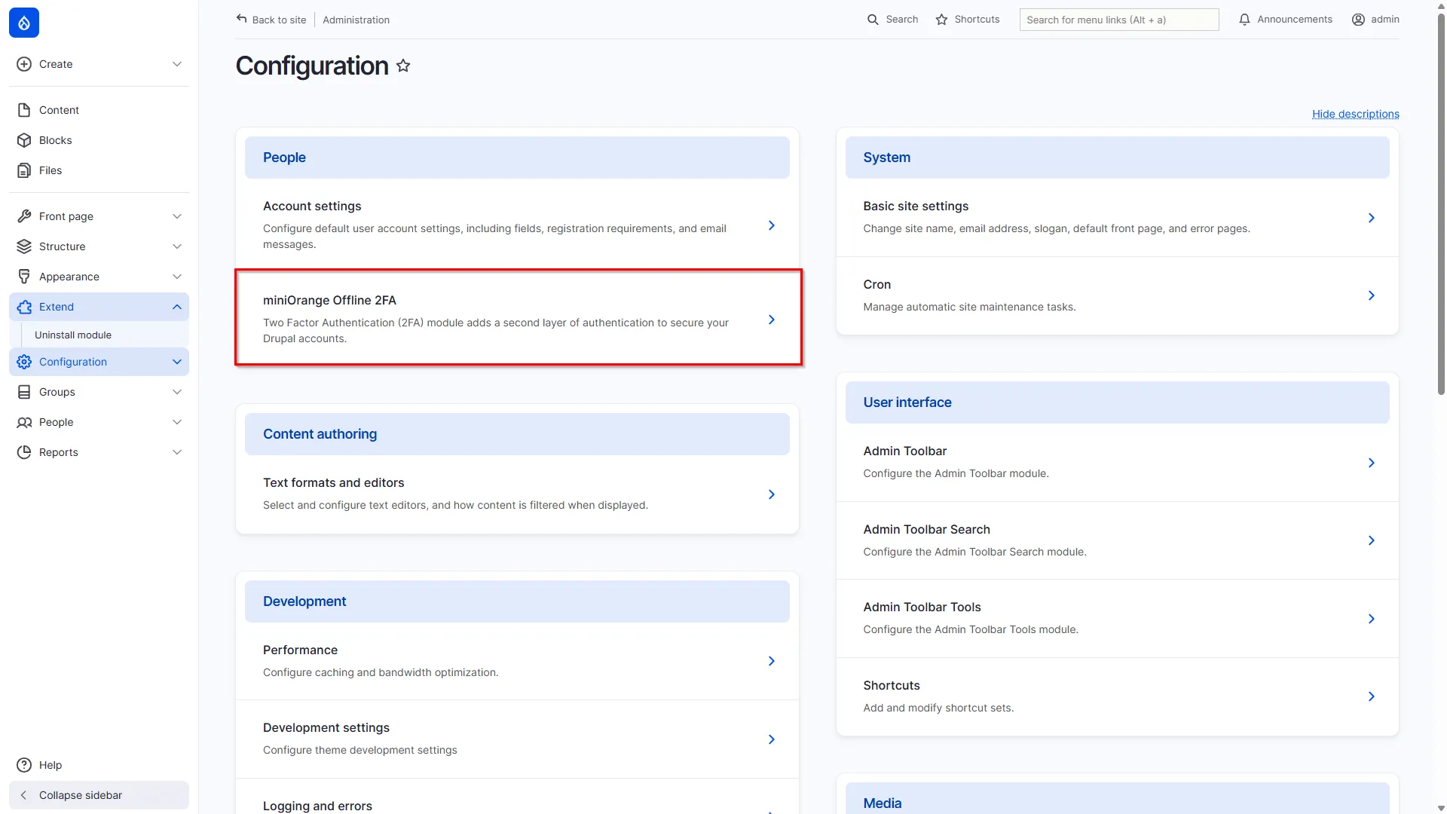Collapse the Extend menu chevron

click(x=177, y=307)
